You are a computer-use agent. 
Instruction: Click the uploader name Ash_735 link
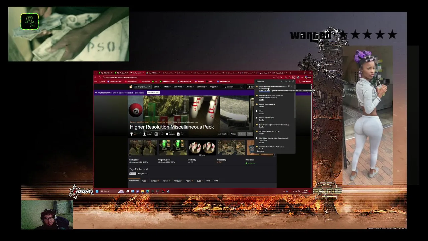click(219, 162)
